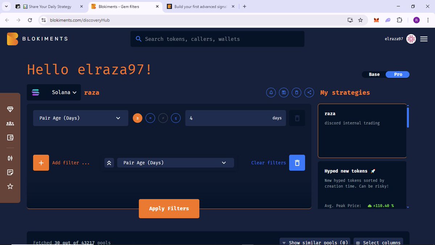Select the Hyped new tokens strategy card
Viewport: 435px width, 245px height.
pos(362,185)
